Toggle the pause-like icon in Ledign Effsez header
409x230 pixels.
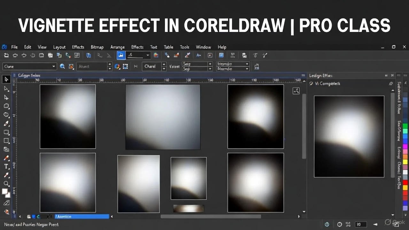386,75
